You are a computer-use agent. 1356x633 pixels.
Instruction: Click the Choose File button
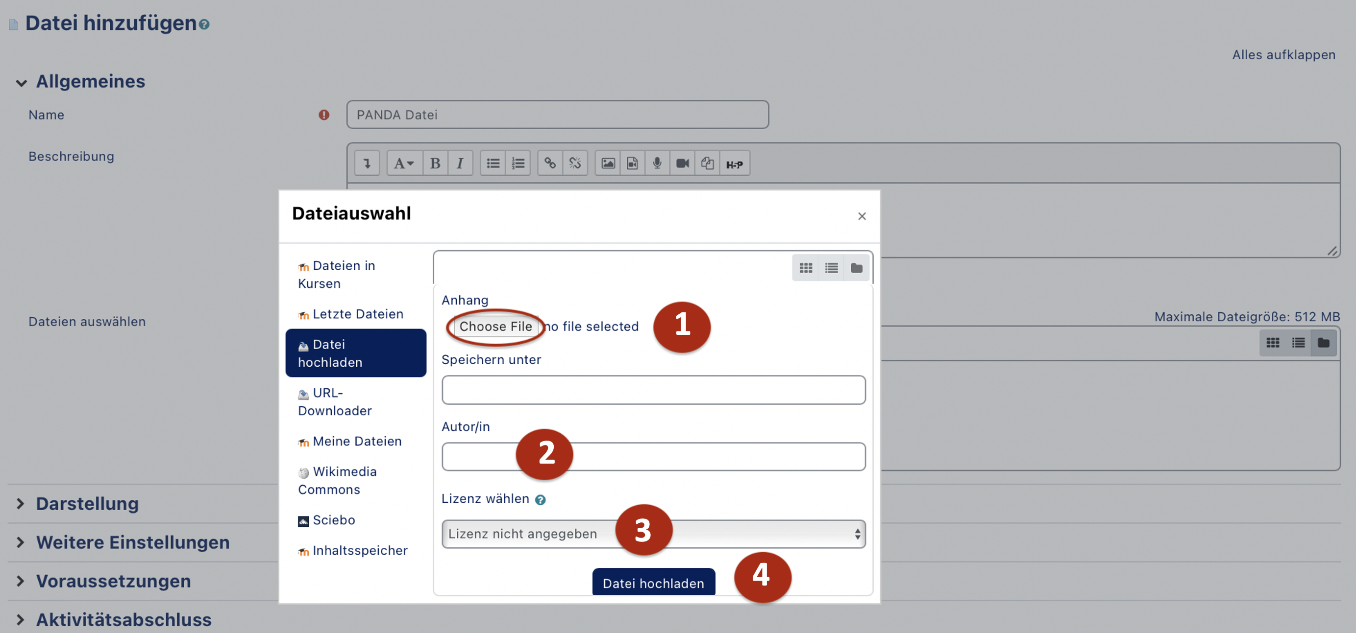coord(495,327)
